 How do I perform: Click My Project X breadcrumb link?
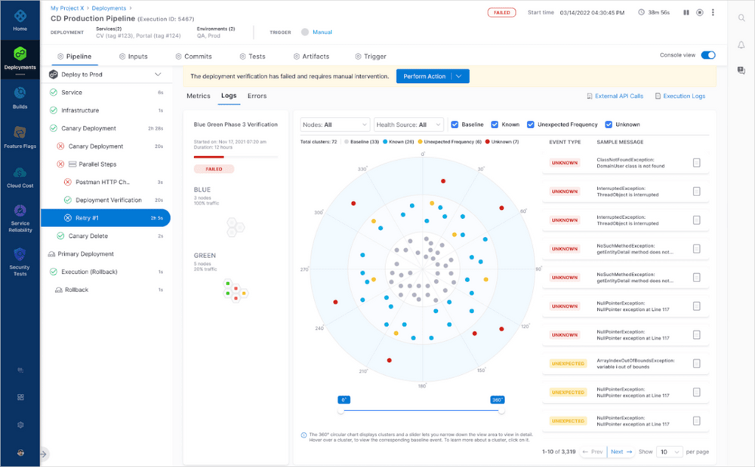pyautogui.click(x=67, y=8)
